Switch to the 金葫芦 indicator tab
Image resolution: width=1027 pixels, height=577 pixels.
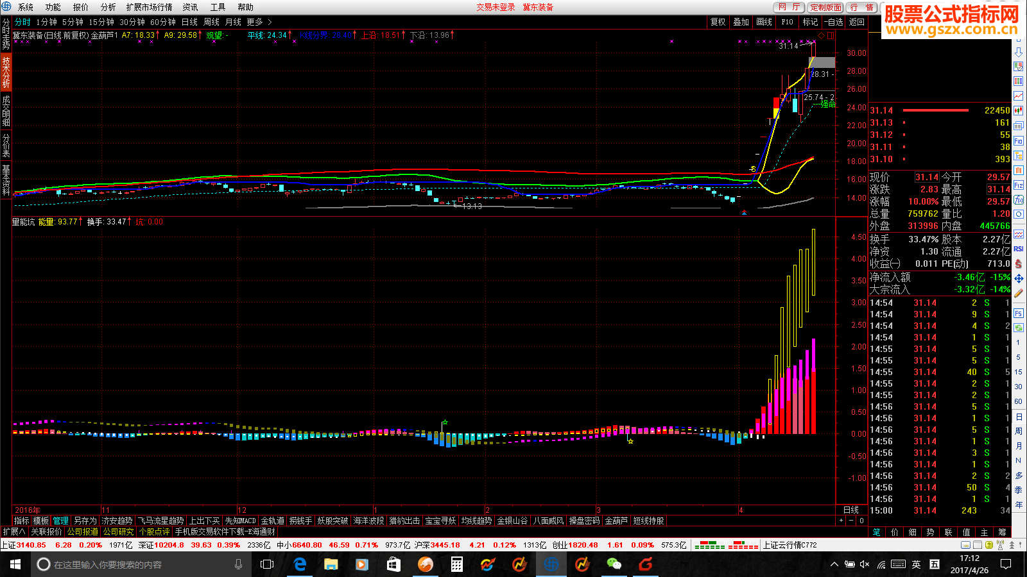pyautogui.click(x=616, y=521)
